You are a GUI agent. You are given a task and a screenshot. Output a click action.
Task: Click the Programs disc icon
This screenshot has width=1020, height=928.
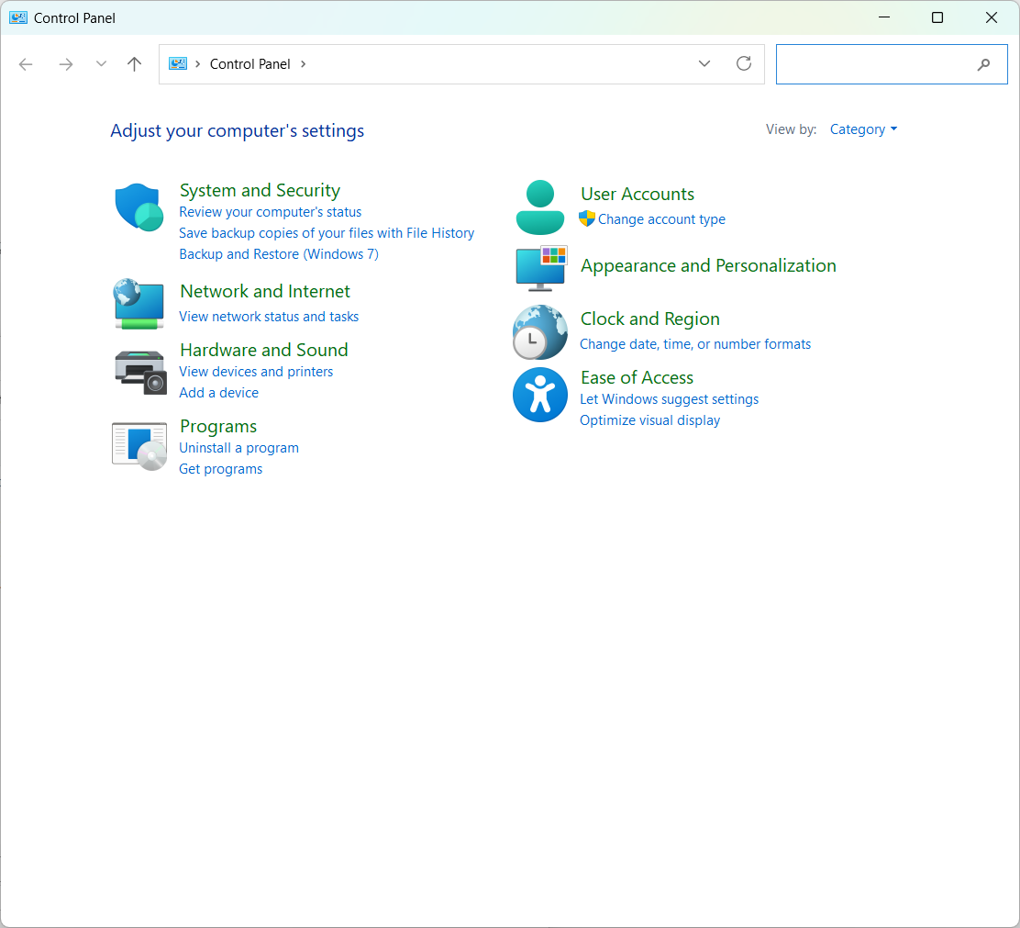(139, 445)
